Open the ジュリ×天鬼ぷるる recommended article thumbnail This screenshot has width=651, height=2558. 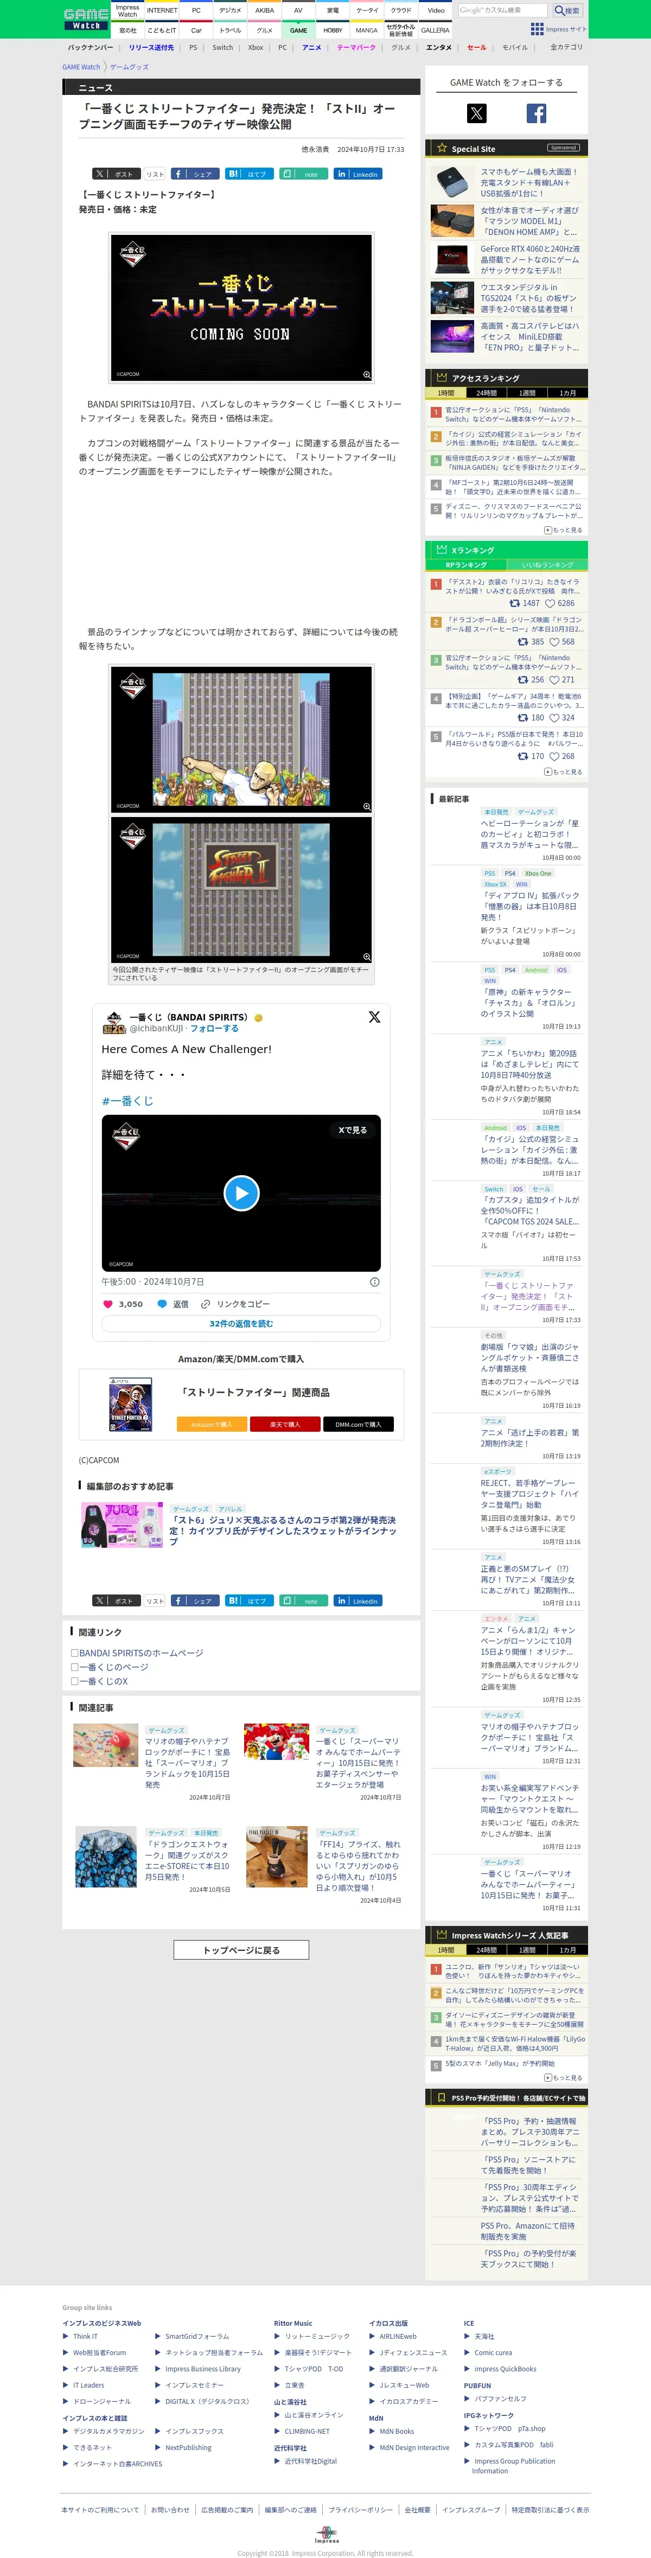[x=121, y=1525]
